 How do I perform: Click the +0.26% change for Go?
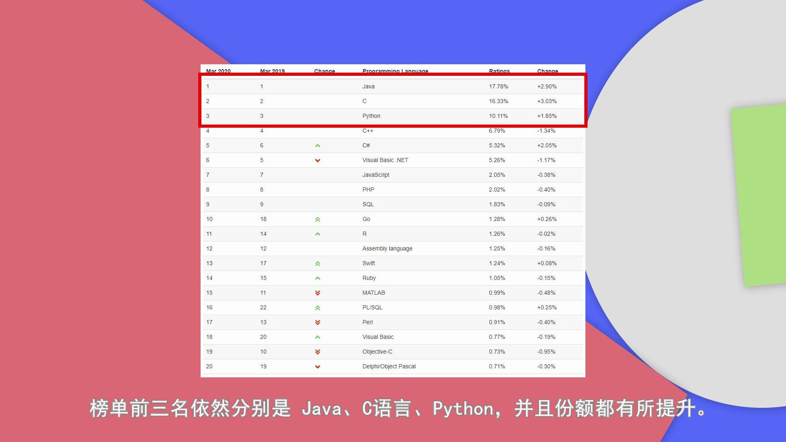pyautogui.click(x=547, y=219)
